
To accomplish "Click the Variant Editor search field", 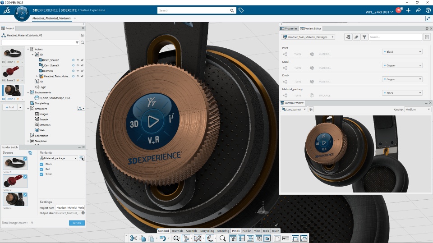I will 395,37.
